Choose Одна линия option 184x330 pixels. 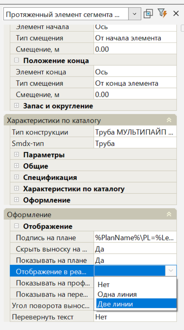117,294
